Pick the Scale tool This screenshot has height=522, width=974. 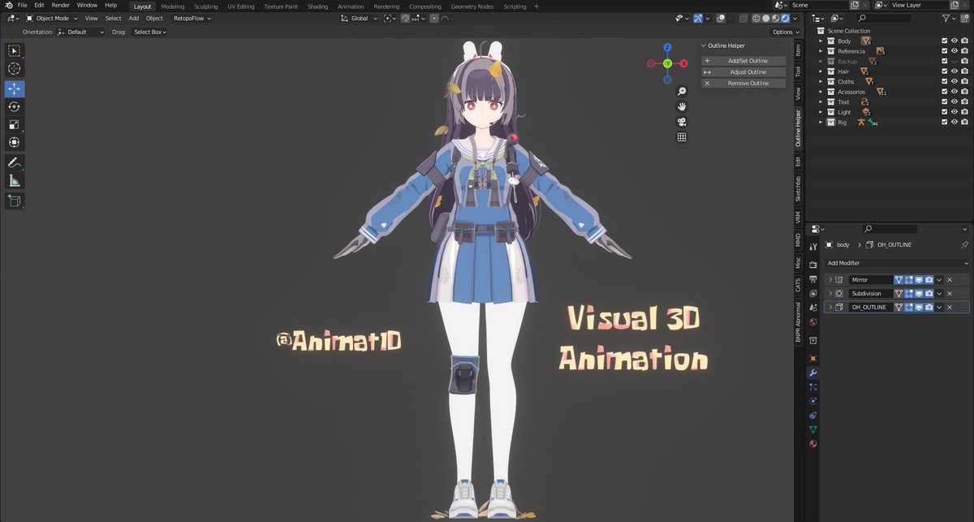(15, 124)
